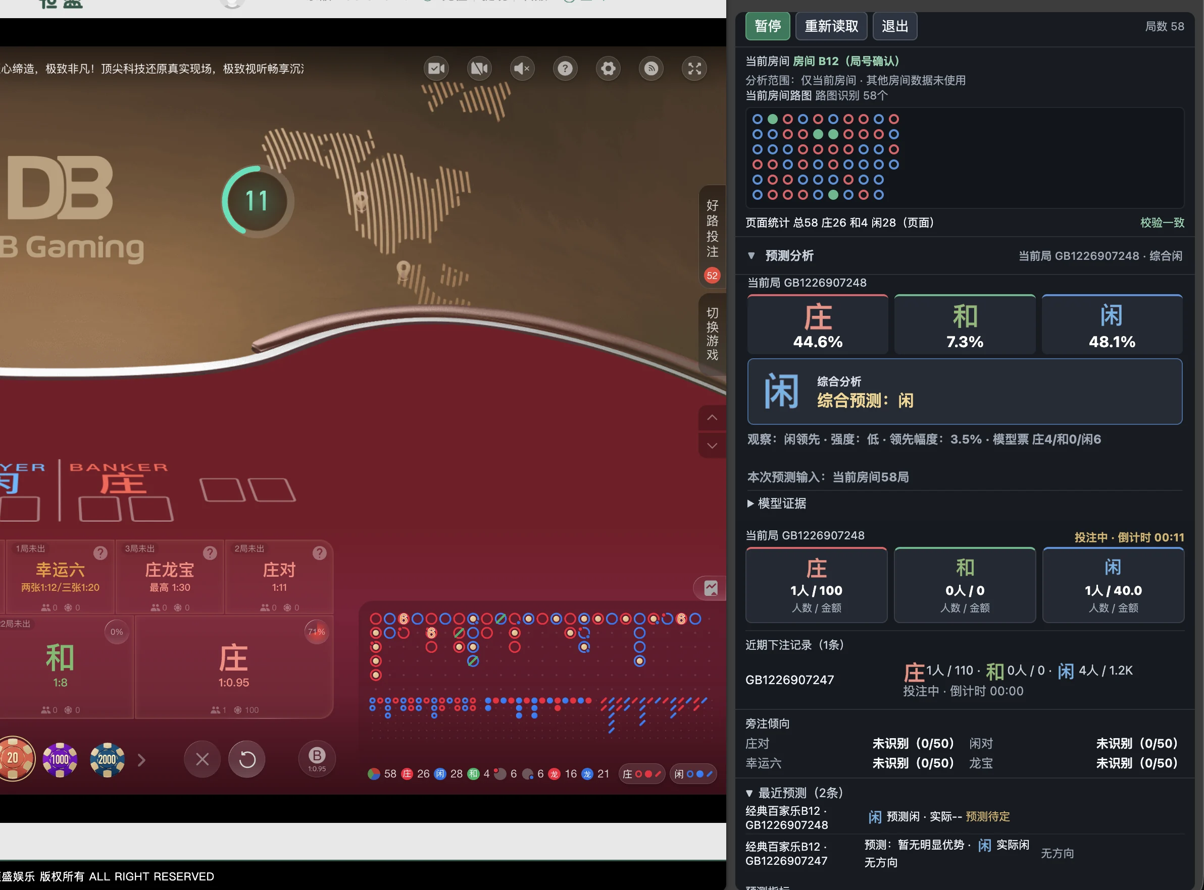Select the purple 1000 chip
Image resolution: width=1204 pixels, height=890 pixels.
click(x=60, y=760)
